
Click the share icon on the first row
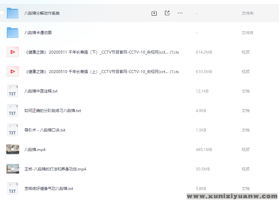[167, 13]
